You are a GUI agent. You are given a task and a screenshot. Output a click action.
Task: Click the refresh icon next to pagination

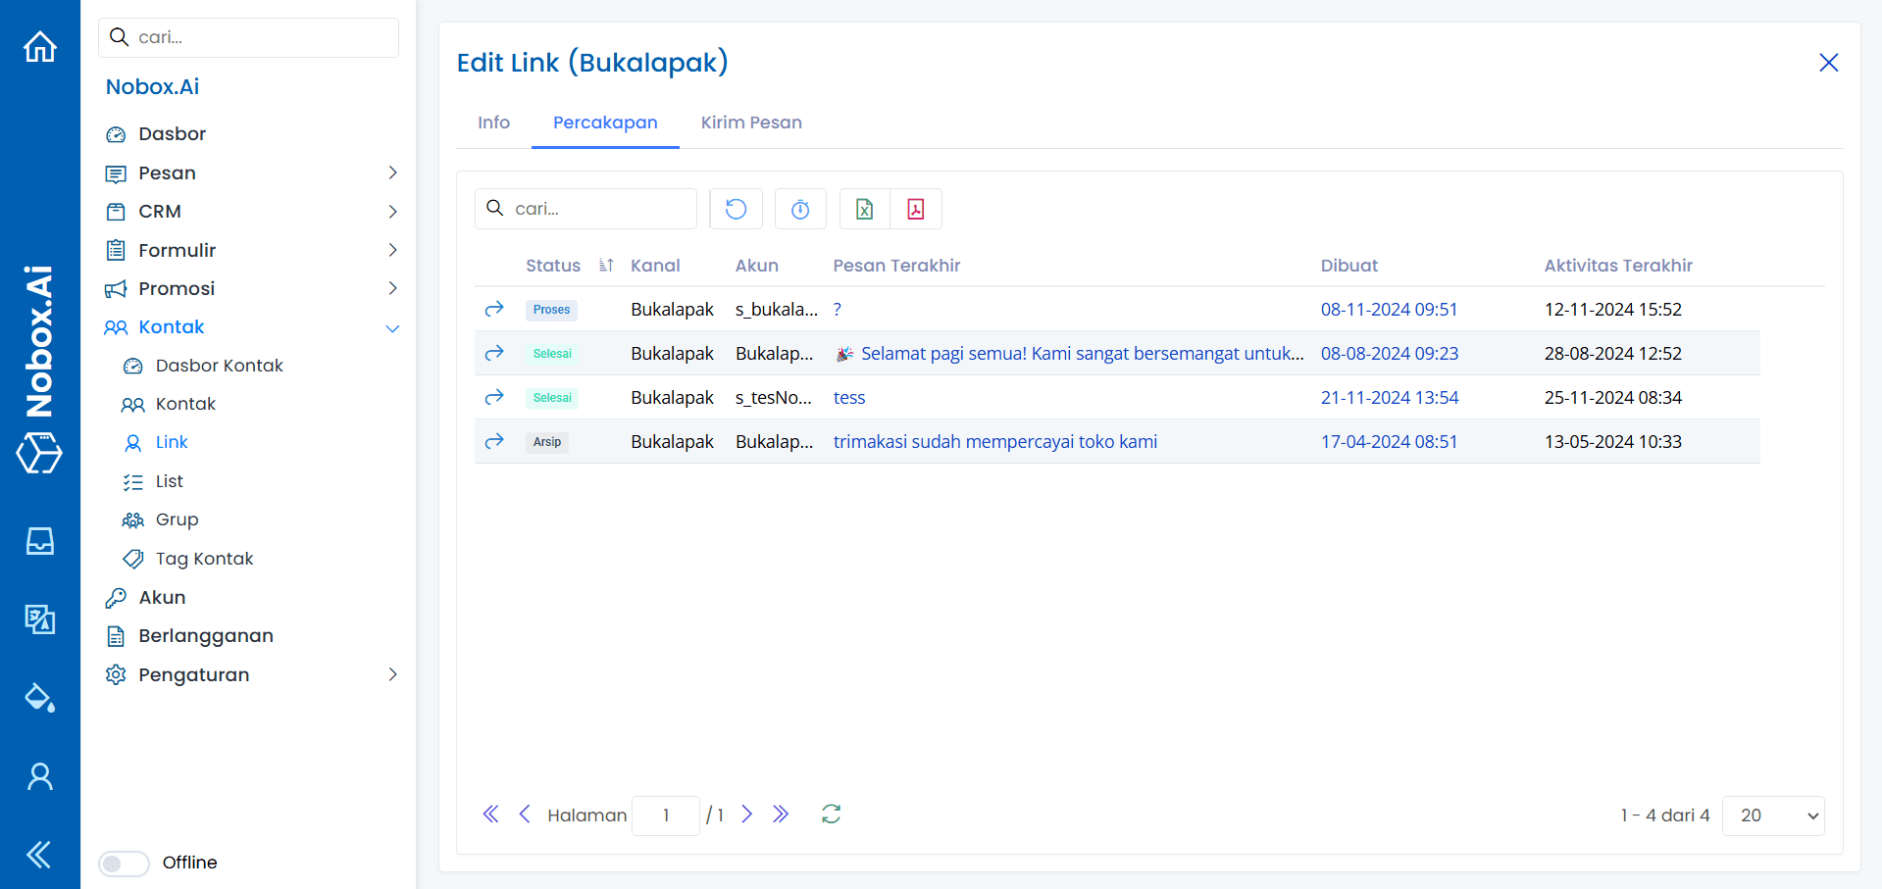(x=831, y=815)
